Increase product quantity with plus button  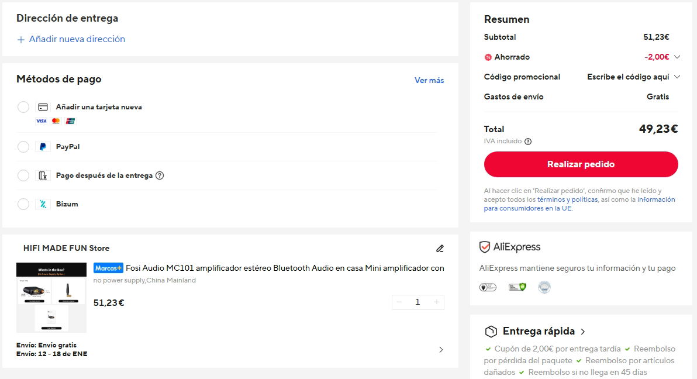(x=436, y=302)
